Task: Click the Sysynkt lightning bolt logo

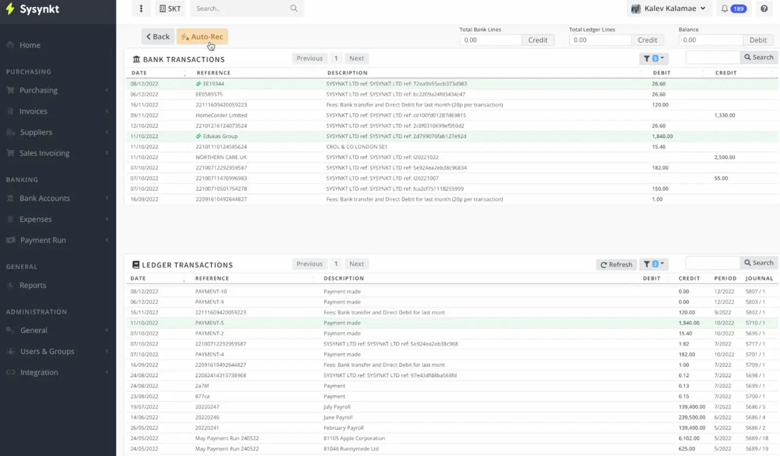Action: pos(10,9)
